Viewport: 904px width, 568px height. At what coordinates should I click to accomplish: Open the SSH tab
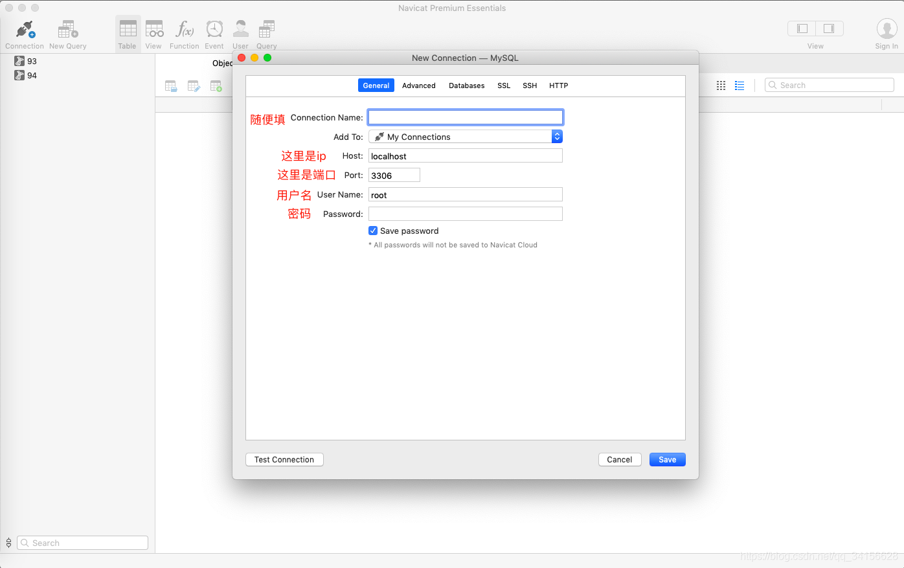[x=530, y=85]
